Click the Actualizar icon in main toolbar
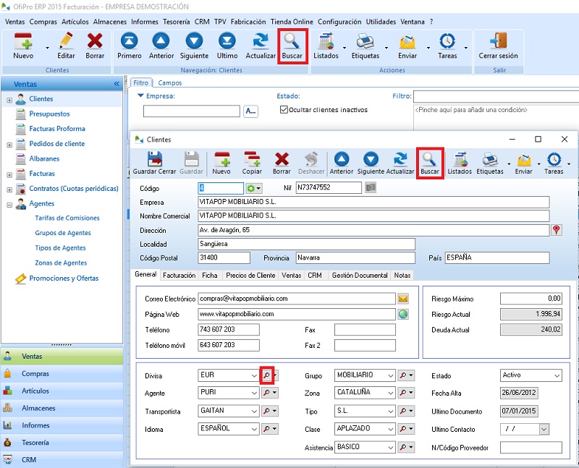Viewport: 579px width, 468px height. tap(261, 46)
